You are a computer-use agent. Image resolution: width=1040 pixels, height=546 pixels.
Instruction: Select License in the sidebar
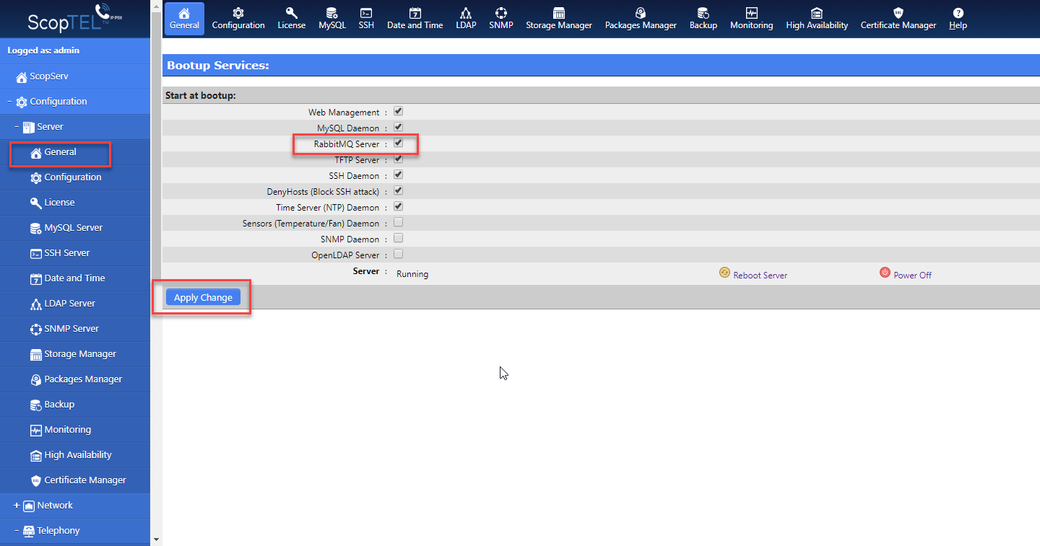[75, 203]
